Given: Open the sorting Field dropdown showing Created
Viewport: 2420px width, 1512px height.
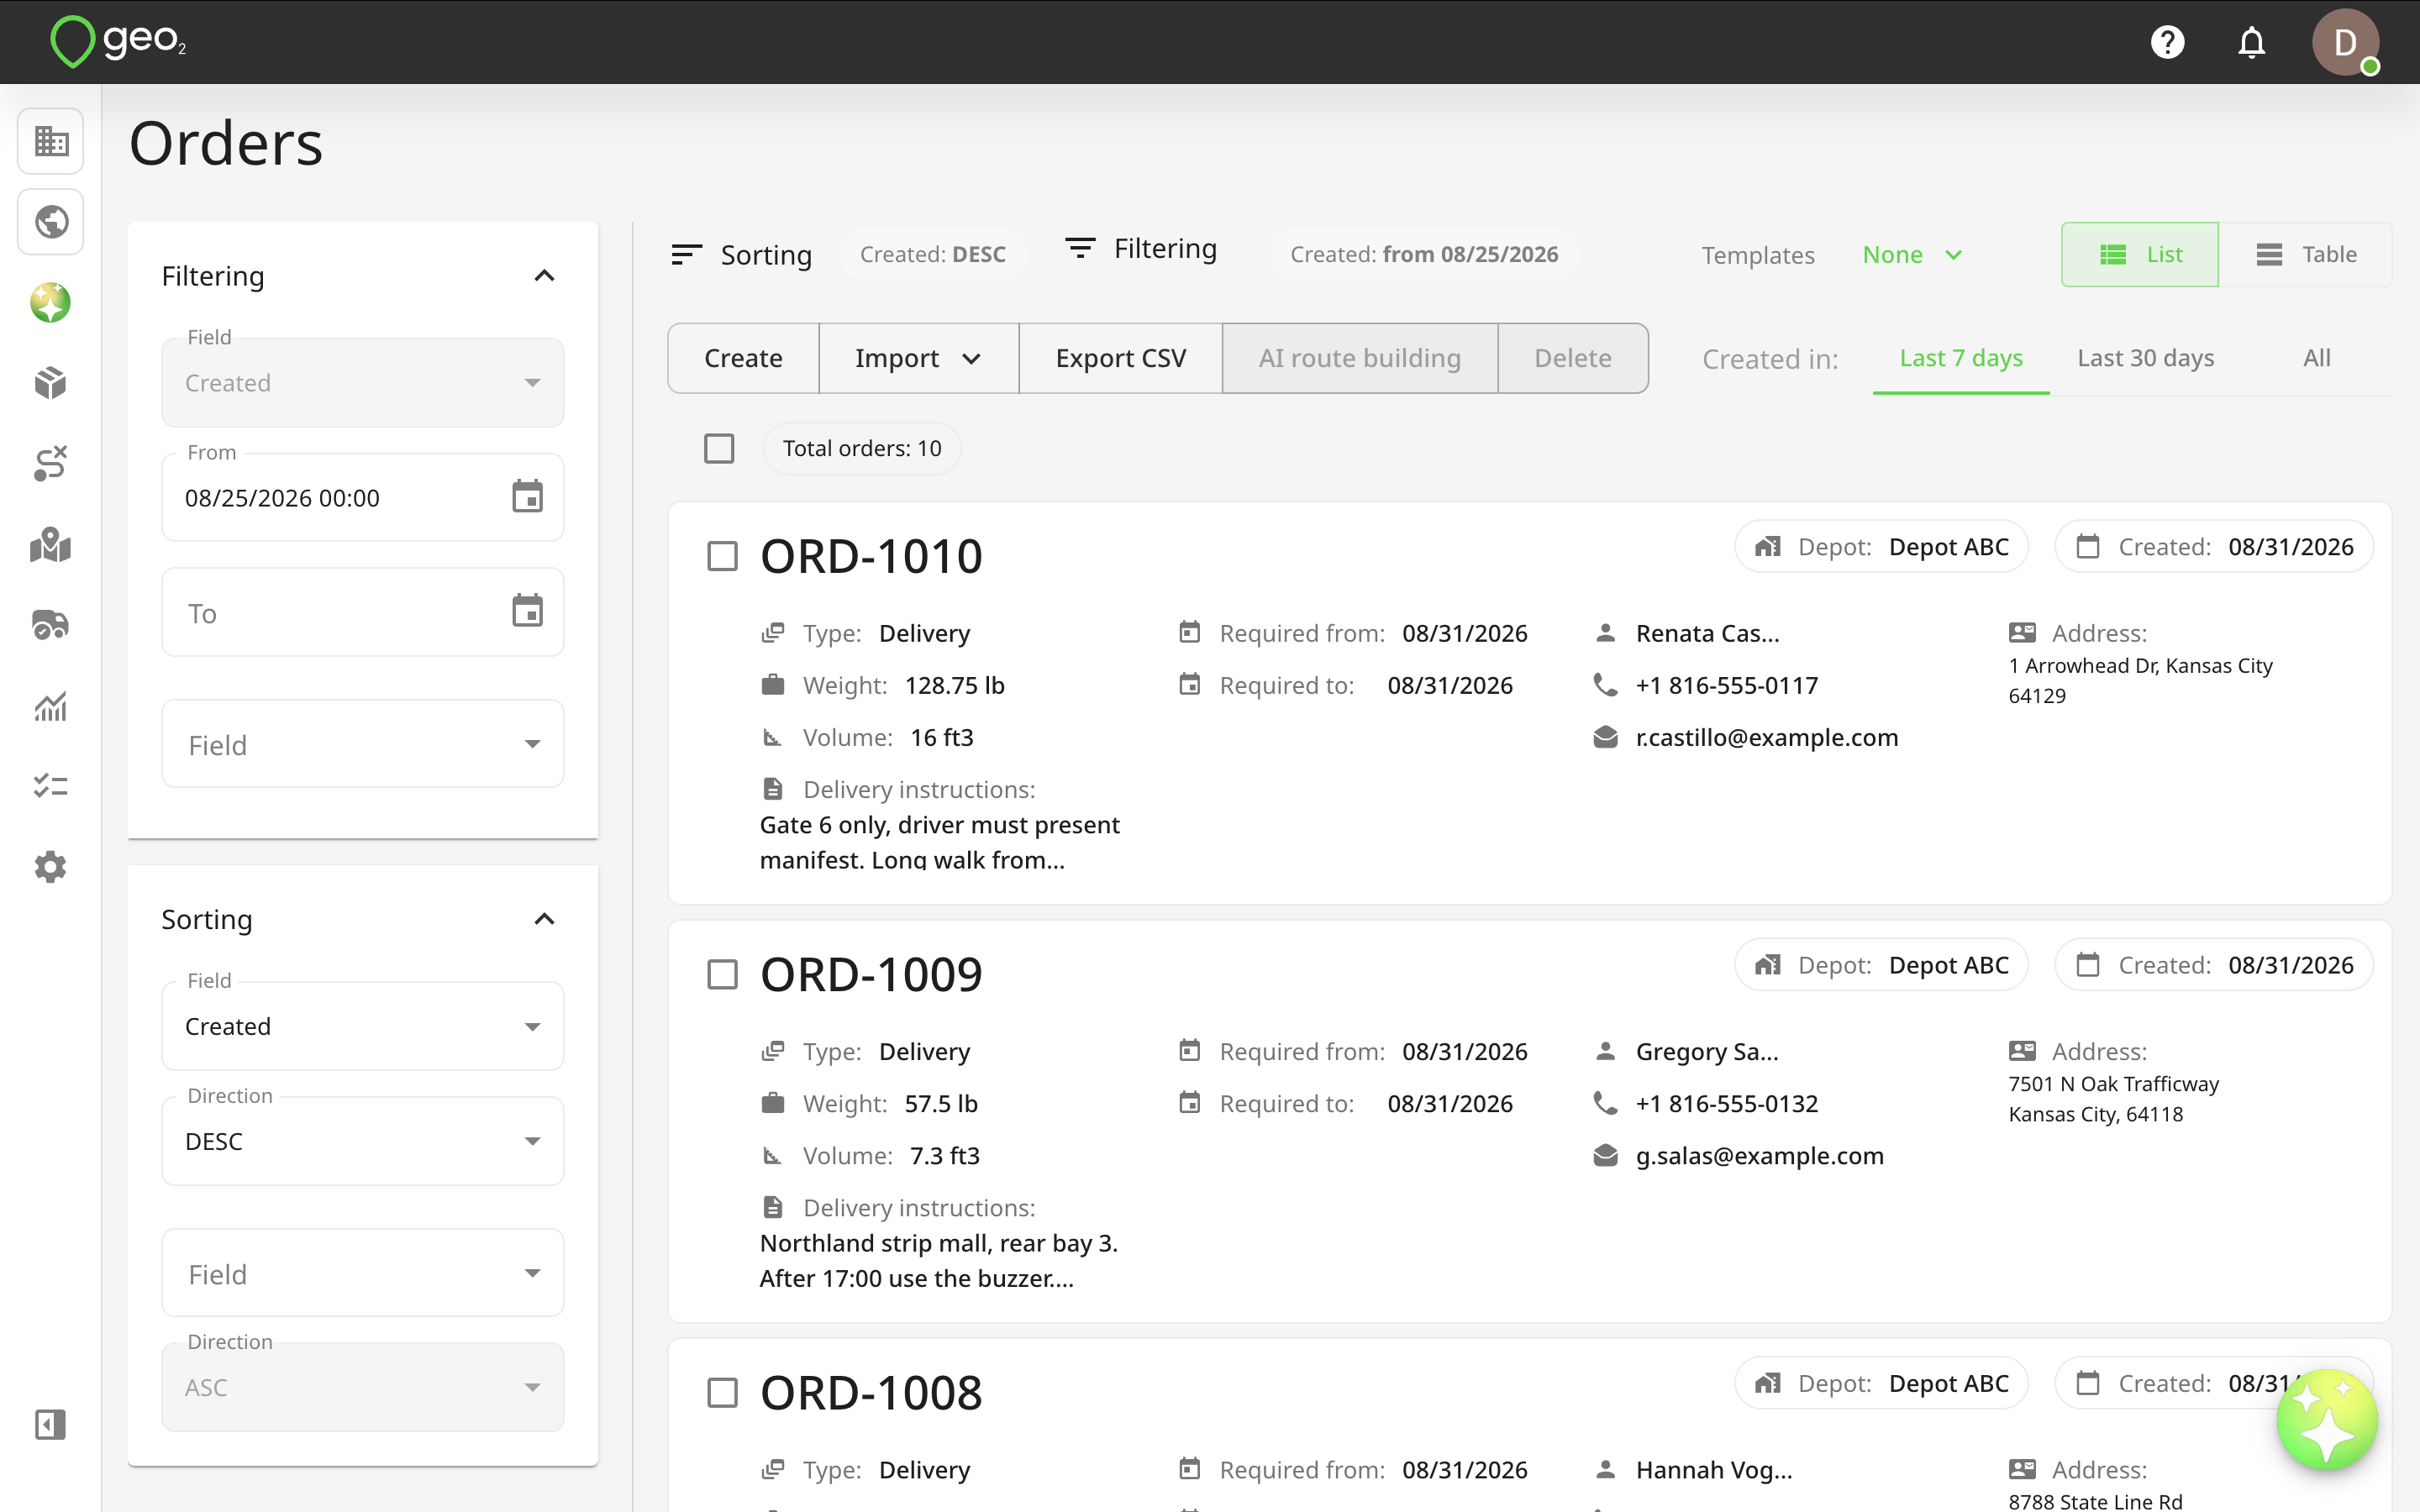Looking at the screenshot, I should (363, 1026).
